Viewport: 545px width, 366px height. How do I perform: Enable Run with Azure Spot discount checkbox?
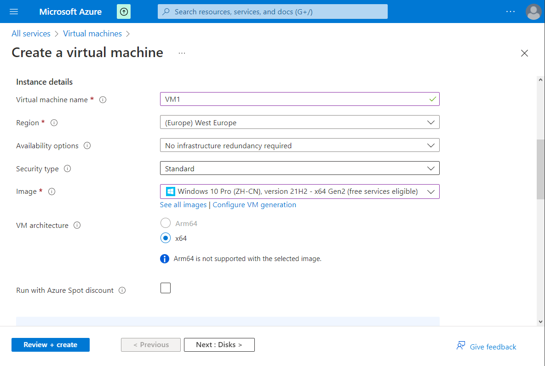(166, 288)
